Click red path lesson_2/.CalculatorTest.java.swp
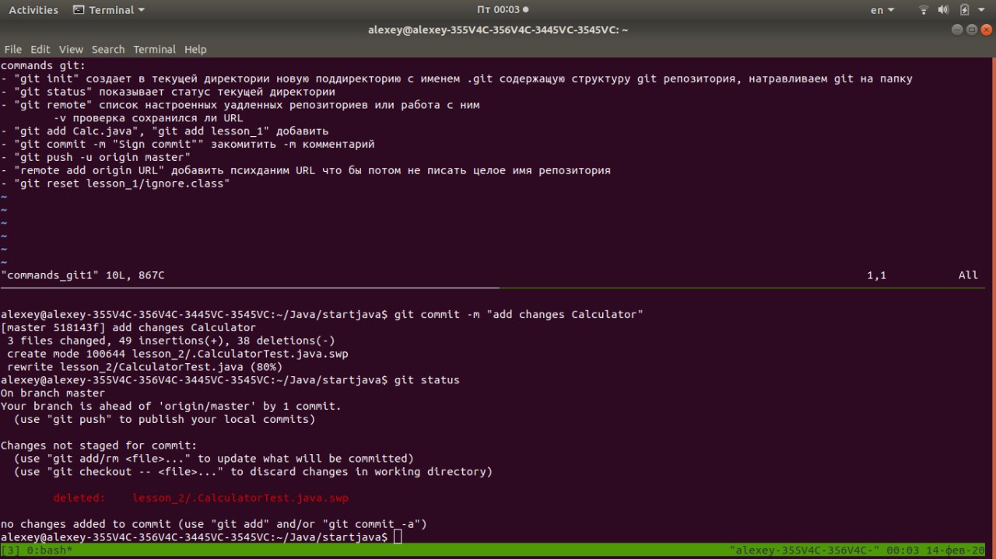This screenshot has width=996, height=559. point(240,498)
